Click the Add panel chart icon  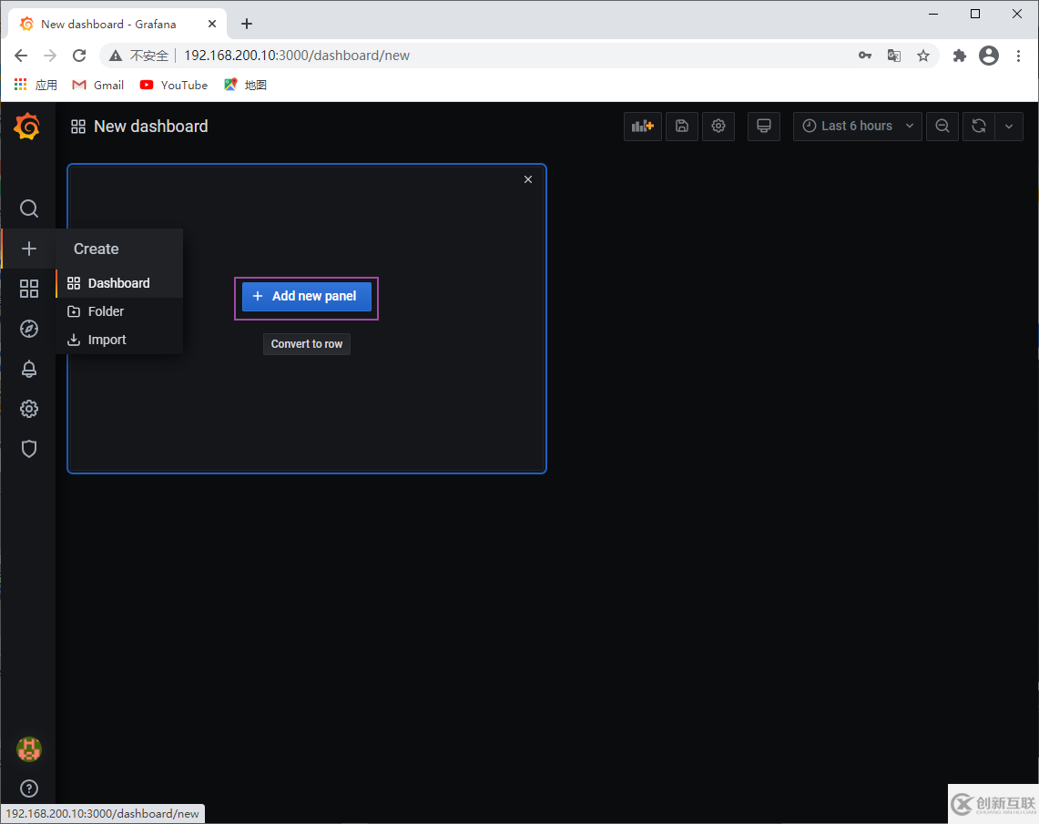(x=642, y=126)
